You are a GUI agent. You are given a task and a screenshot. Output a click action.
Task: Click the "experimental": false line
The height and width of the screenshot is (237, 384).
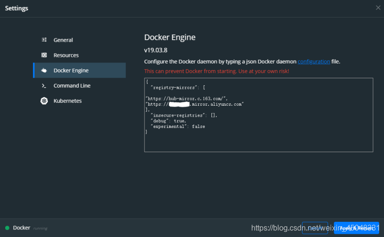(x=178, y=127)
